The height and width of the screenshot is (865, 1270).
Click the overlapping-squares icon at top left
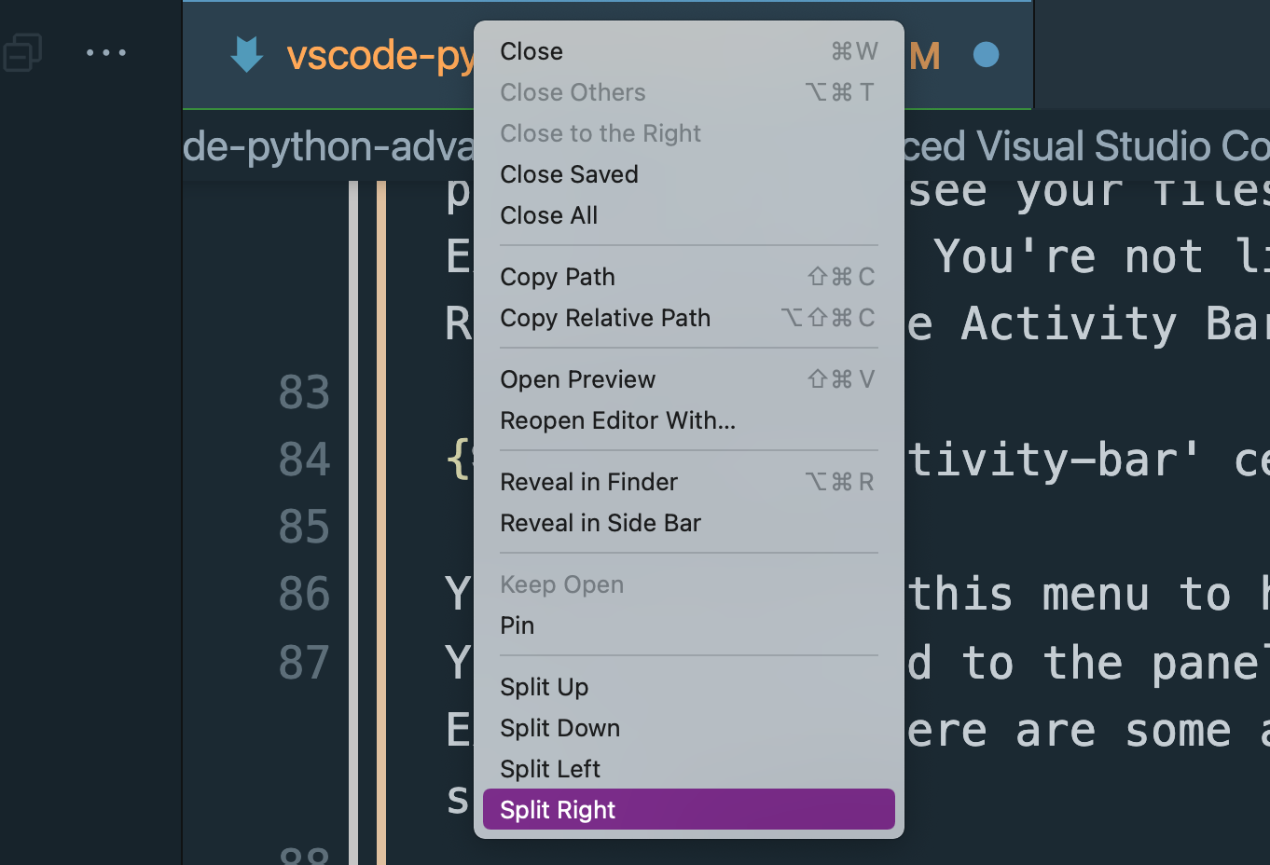pyautogui.click(x=22, y=53)
